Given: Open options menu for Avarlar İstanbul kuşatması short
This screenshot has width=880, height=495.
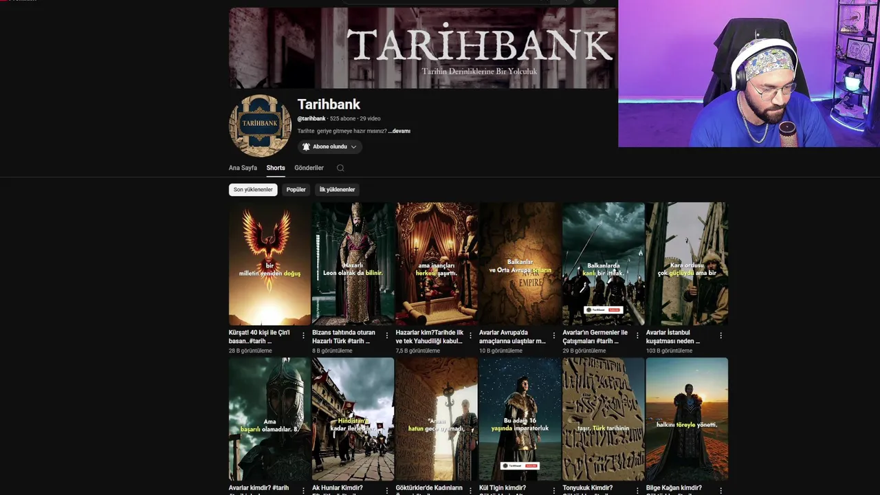Looking at the screenshot, I should [x=720, y=335].
